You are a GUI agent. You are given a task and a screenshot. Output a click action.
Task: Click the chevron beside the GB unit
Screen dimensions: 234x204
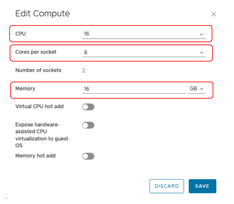coord(202,89)
